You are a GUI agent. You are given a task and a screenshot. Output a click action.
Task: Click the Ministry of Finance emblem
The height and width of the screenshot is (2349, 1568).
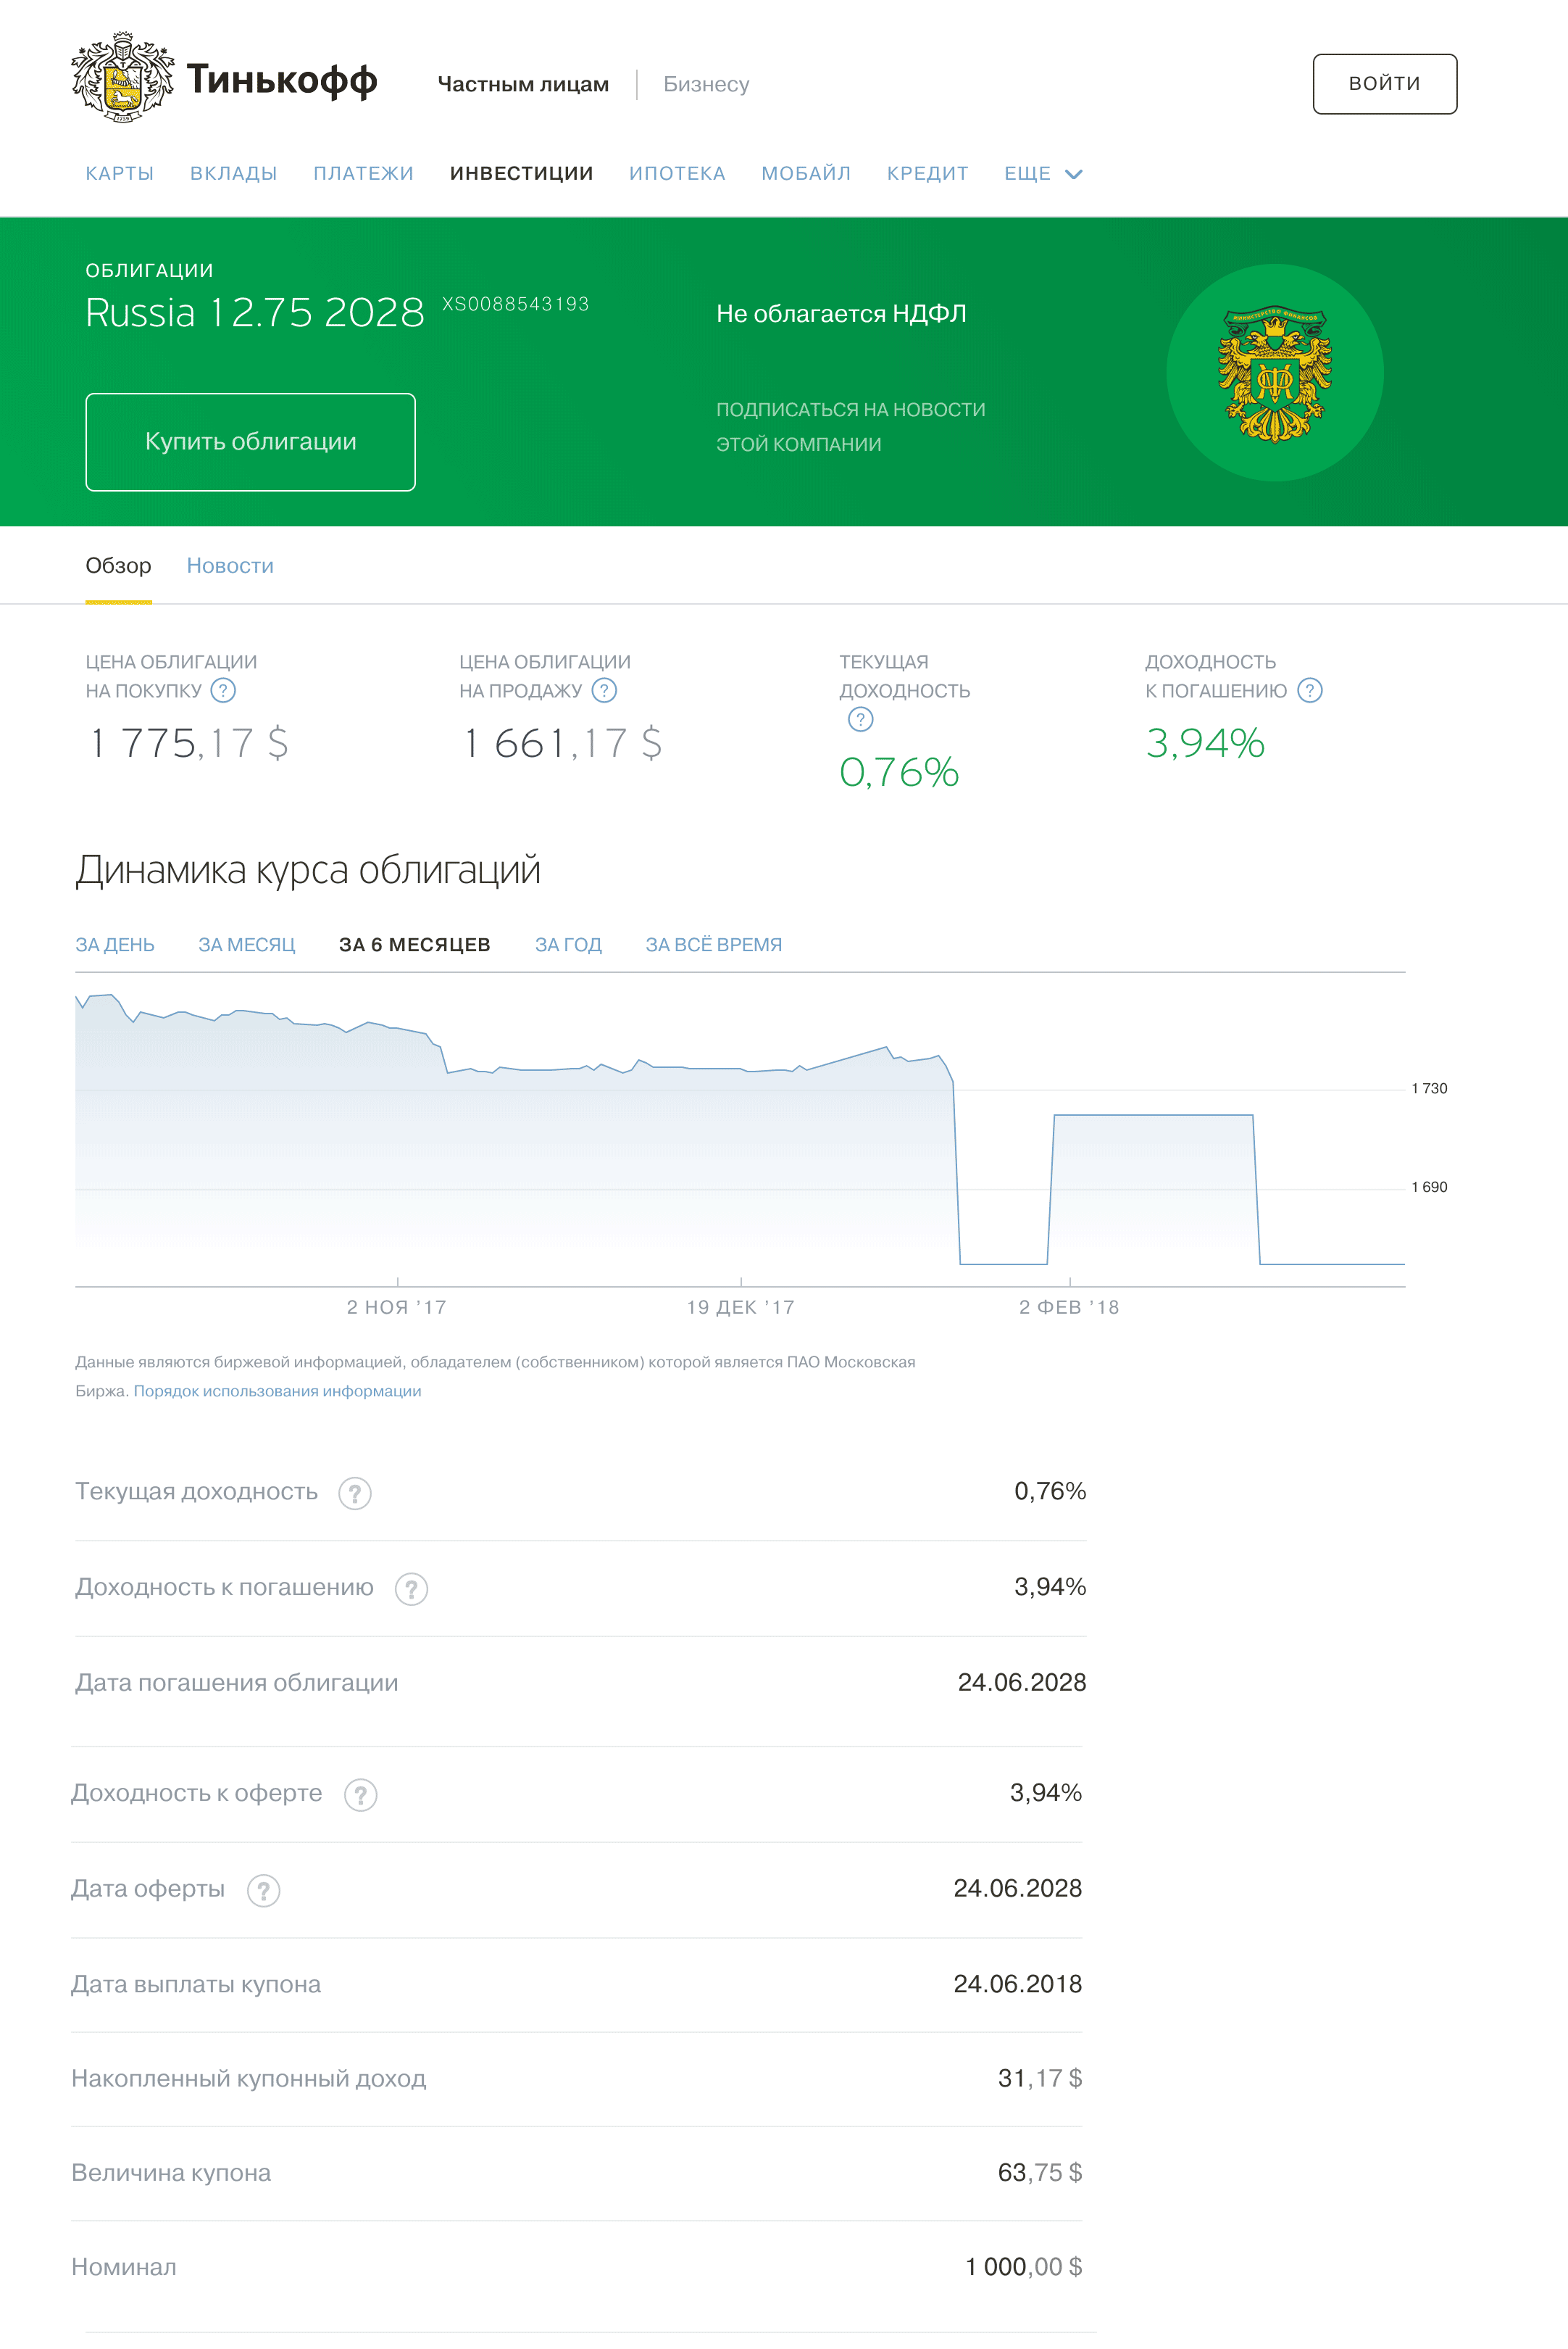point(1274,373)
